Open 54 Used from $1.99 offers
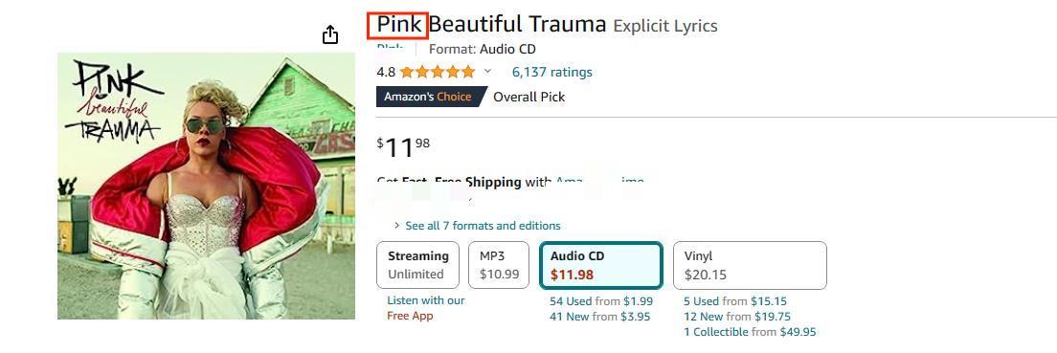The image size is (1057, 353). tap(601, 301)
